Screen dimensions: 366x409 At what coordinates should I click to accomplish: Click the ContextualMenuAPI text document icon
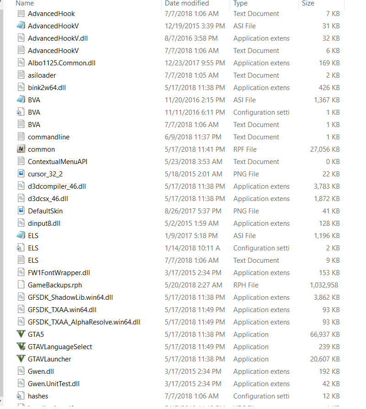click(21, 161)
